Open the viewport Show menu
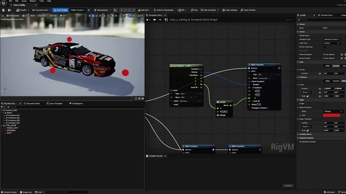Viewport: 346px width, 194px height. click(32, 16)
